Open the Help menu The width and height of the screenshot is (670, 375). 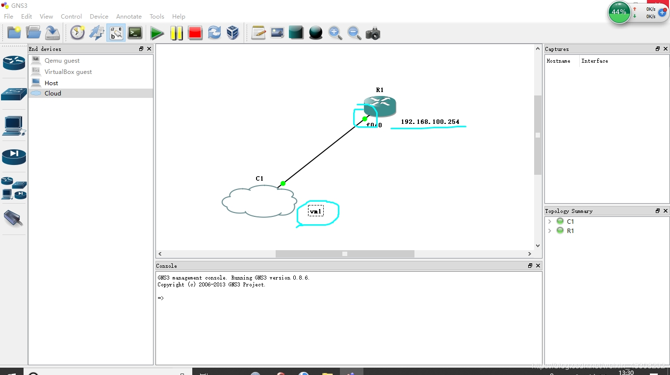179,16
